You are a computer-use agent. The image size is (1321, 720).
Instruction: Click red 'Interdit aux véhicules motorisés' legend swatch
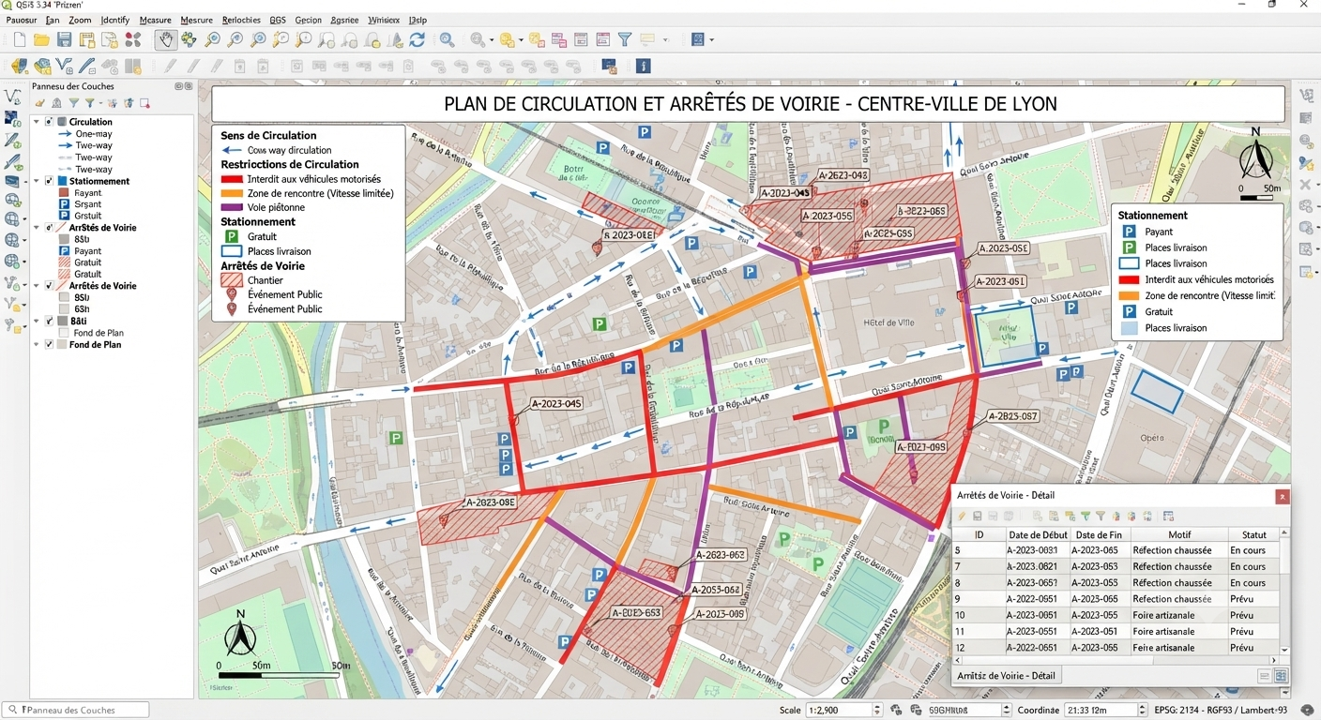coord(231,179)
